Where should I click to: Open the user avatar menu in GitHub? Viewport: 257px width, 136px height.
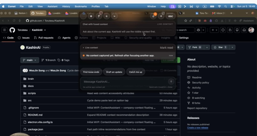tap(251, 30)
